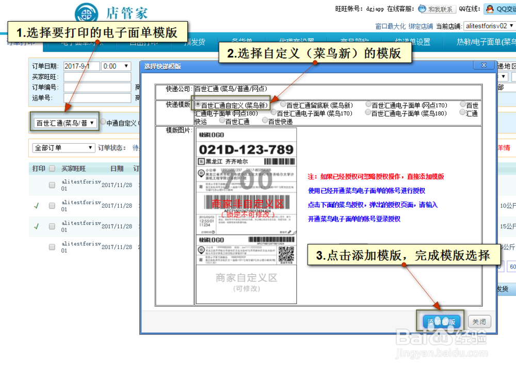Click the 店管家 logo icon
Viewport: 516px width, 371px height.
(x=86, y=14)
